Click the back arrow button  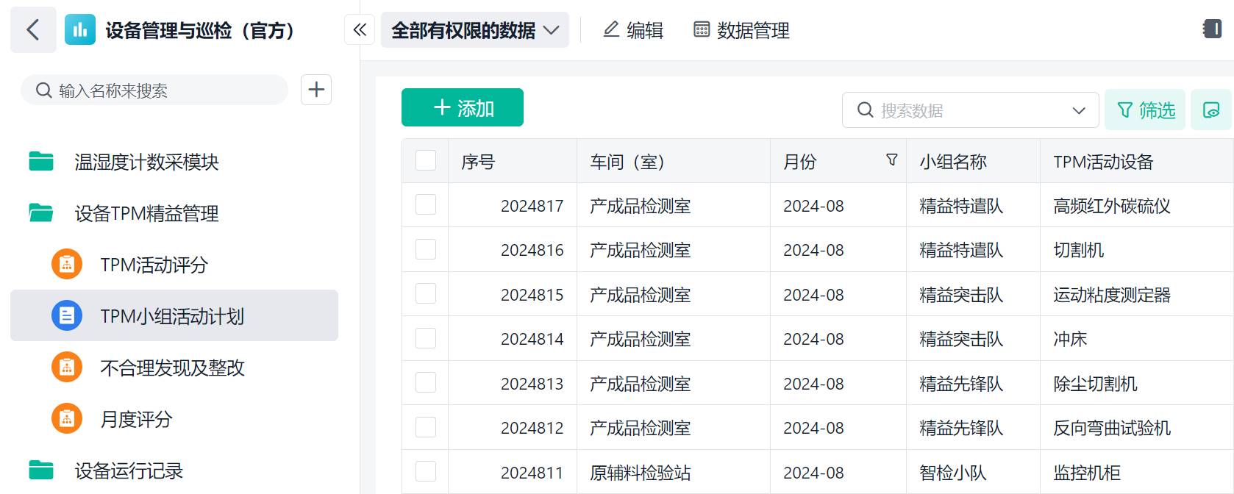click(33, 30)
